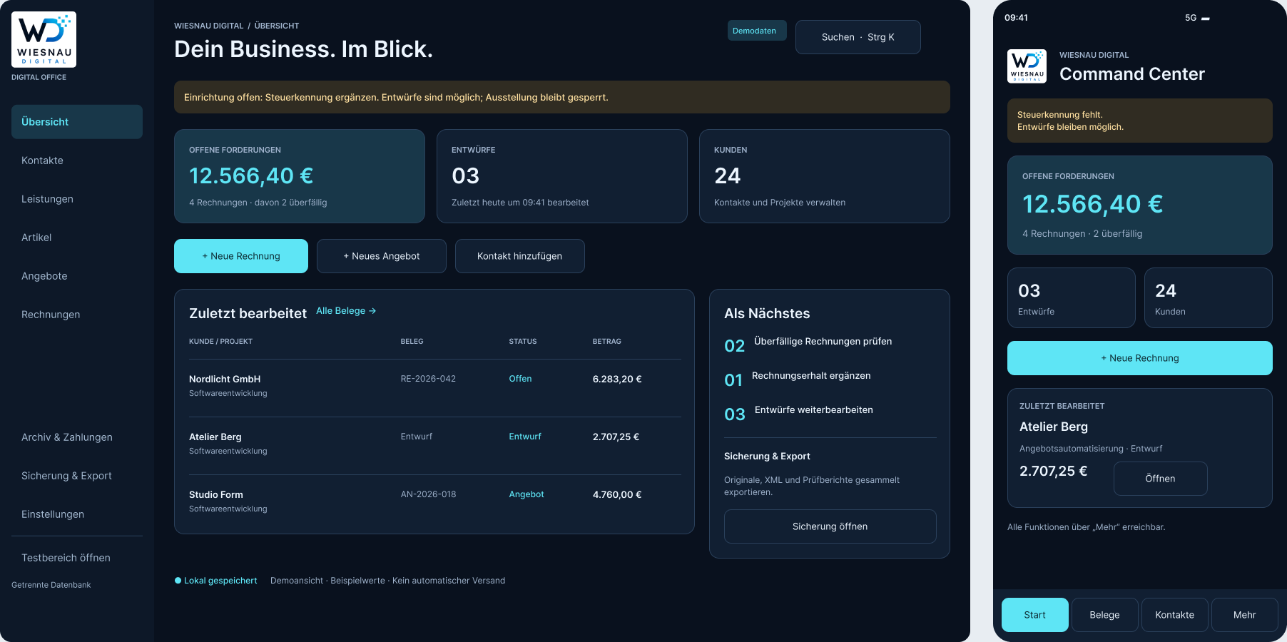Click Testbereich öffnen
The width and height of the screenshot is (1287, 642).
click(x=77, y=558)
